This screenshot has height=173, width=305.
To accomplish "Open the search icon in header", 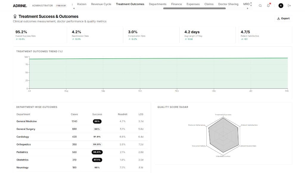I will tap(260, 6).
